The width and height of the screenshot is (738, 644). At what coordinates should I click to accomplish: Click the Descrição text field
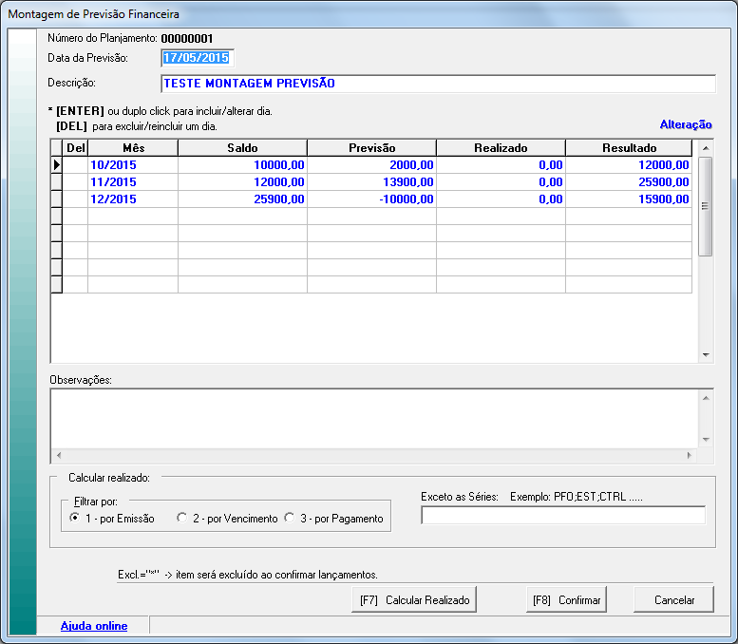[437, 84]
